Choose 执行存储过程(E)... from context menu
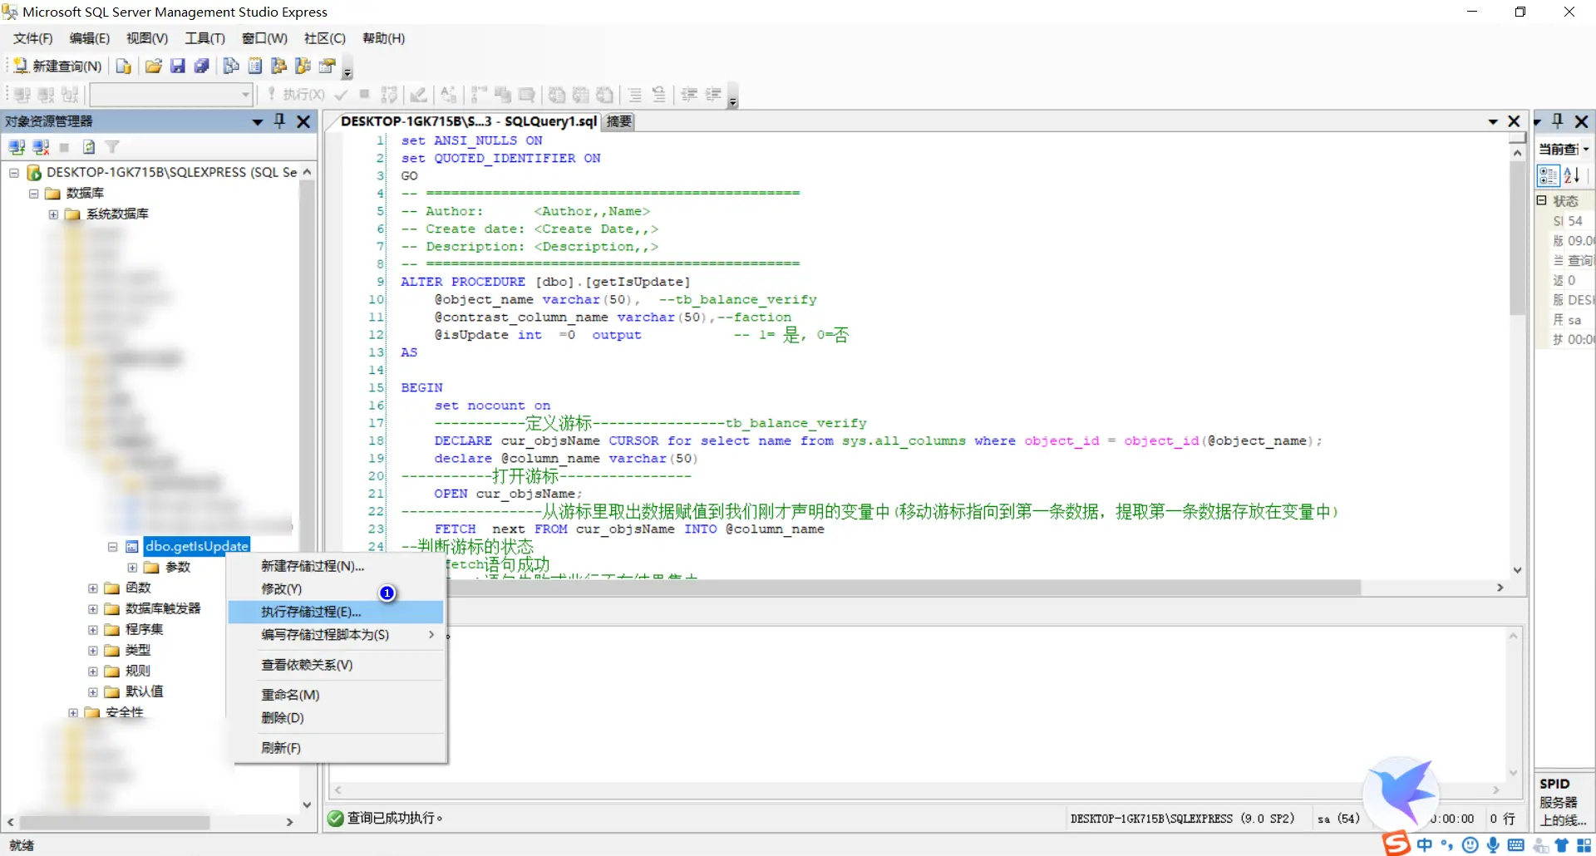The image size is (1596, 856). (337, 612)
